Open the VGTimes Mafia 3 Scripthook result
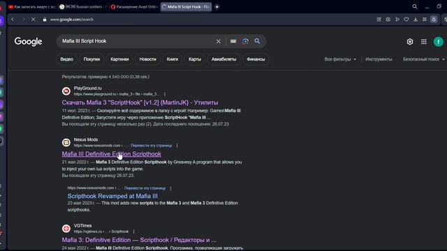 [139, 240]
